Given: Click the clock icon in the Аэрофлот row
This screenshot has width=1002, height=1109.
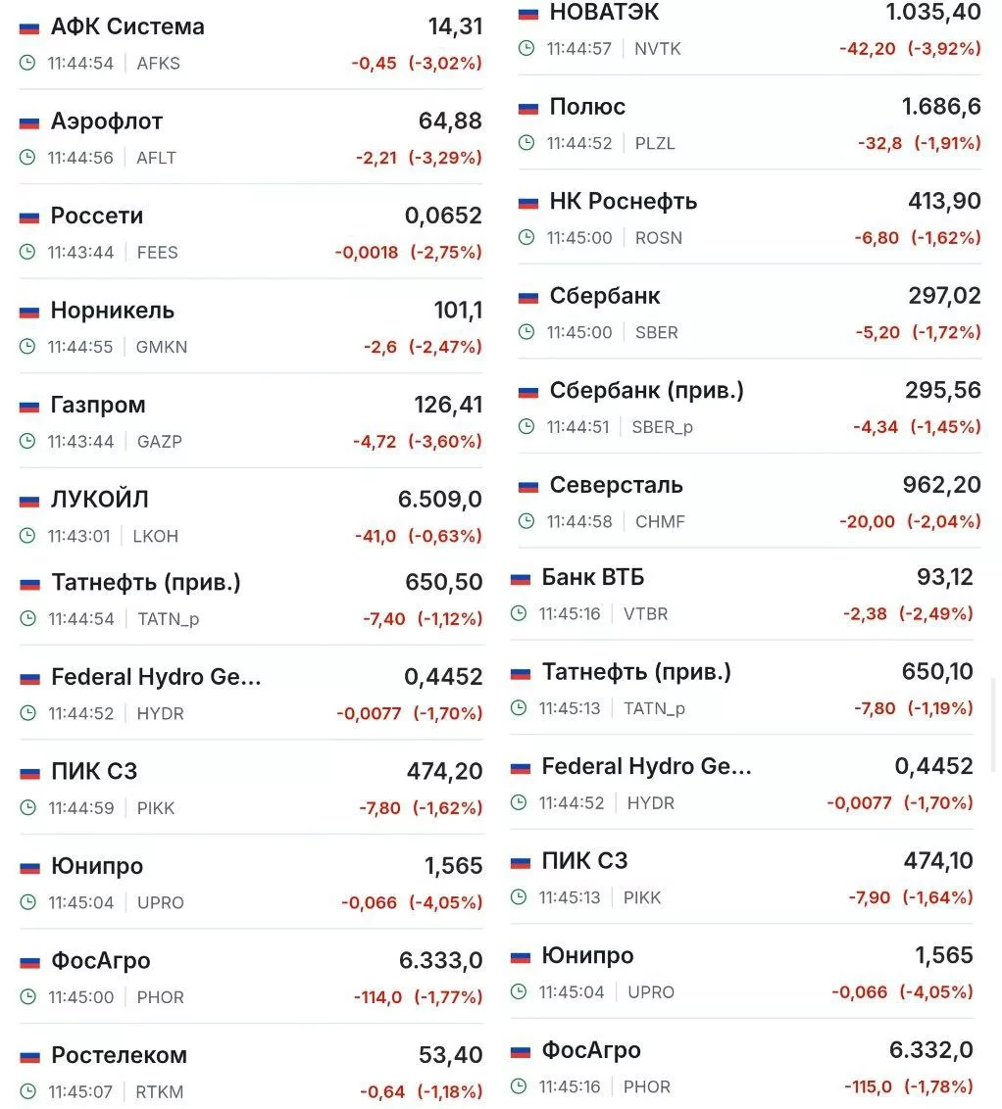Looking at the screenshot, I should [27, 158].
